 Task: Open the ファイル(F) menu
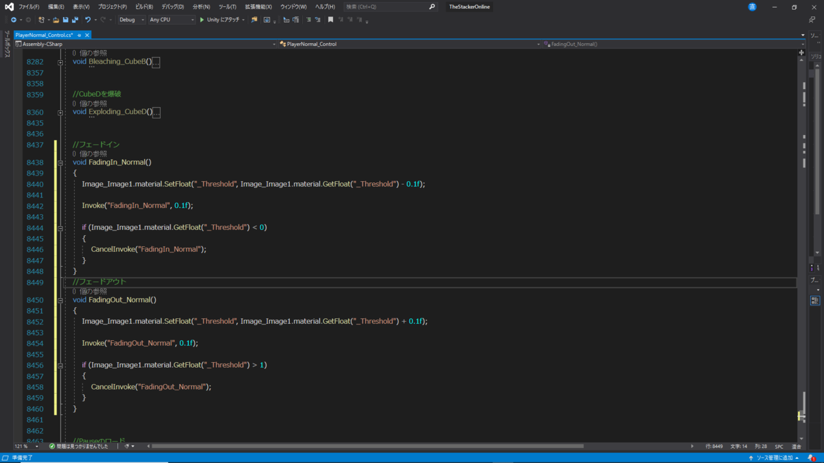(29, 7)
